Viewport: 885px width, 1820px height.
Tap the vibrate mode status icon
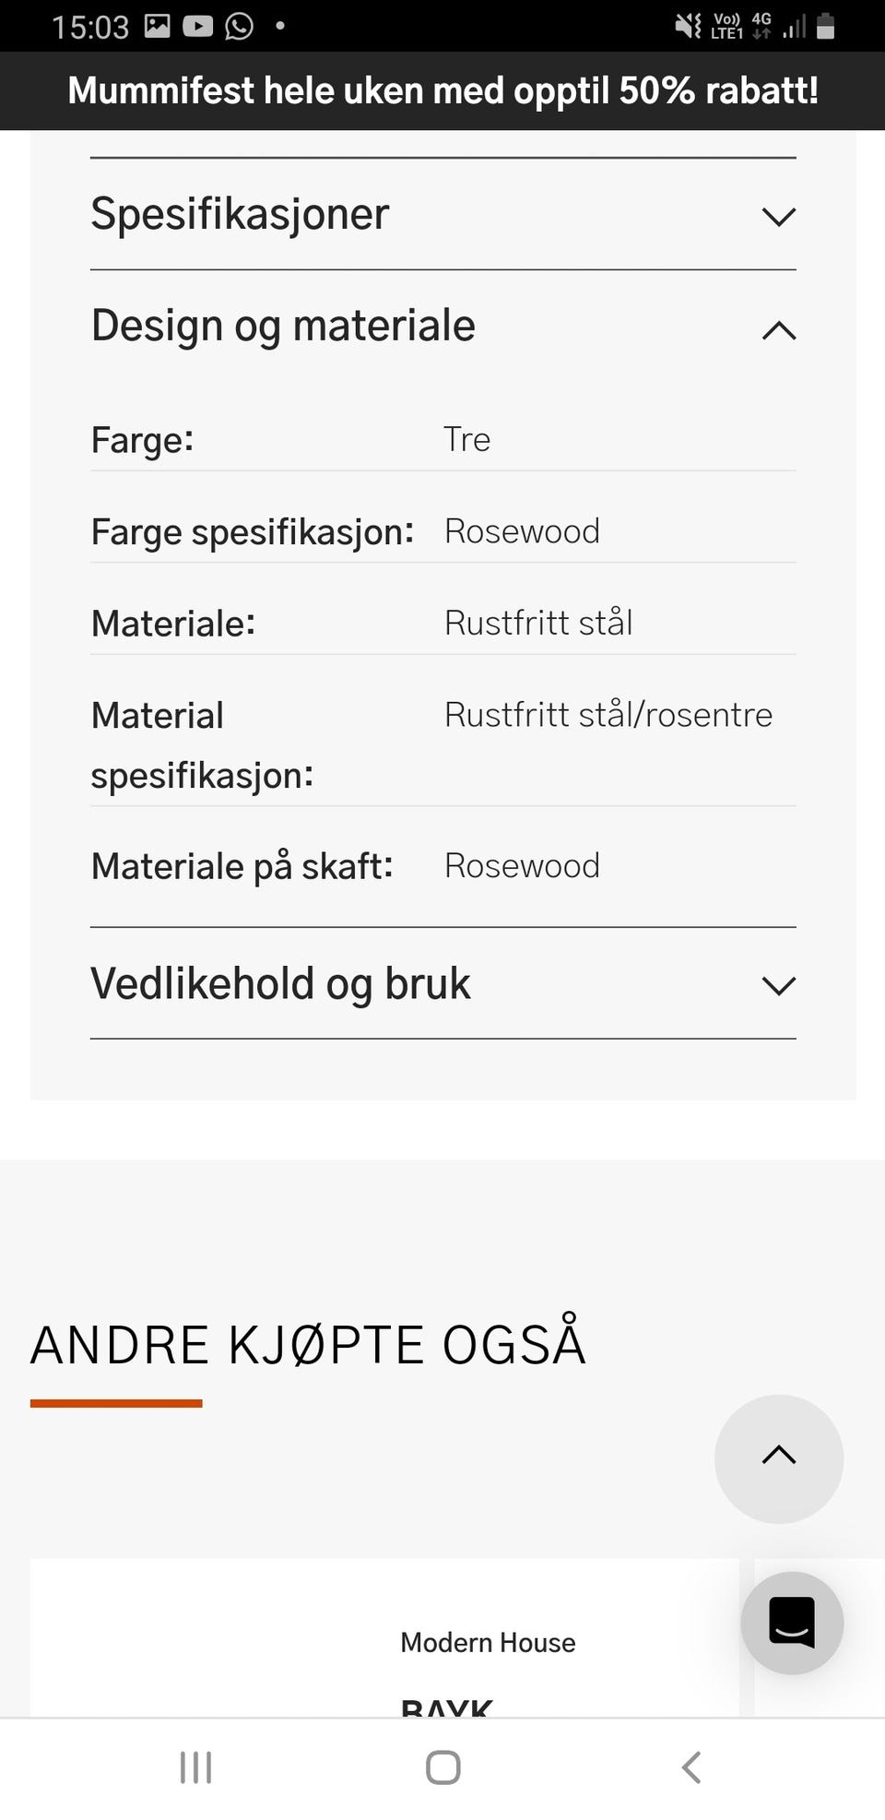(688, 25)
